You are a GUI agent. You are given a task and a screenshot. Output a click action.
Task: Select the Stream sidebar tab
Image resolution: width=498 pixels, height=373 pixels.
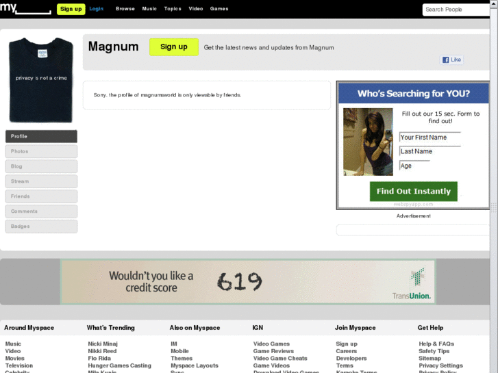(x=41, y=181)
